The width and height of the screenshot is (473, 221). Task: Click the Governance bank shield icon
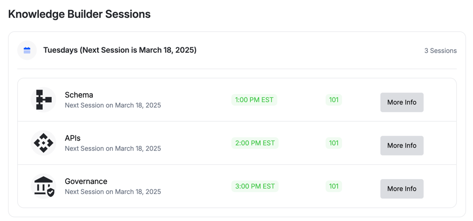[x=44, y=186]
